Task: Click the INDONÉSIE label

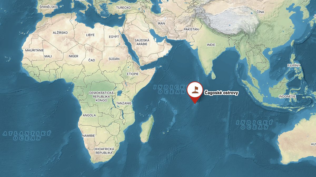Action: click(288, 97)
